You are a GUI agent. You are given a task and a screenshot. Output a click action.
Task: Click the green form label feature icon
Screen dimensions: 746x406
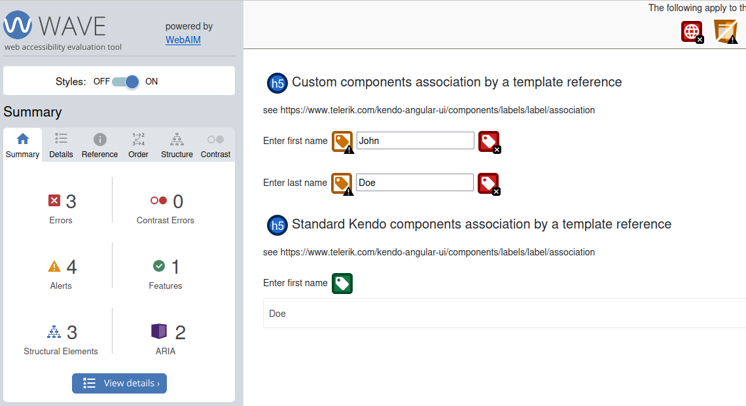pos(342,284)
